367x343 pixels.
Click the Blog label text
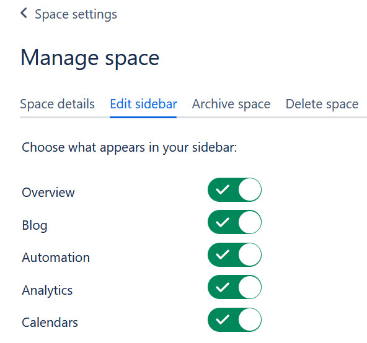pos(35,225)
